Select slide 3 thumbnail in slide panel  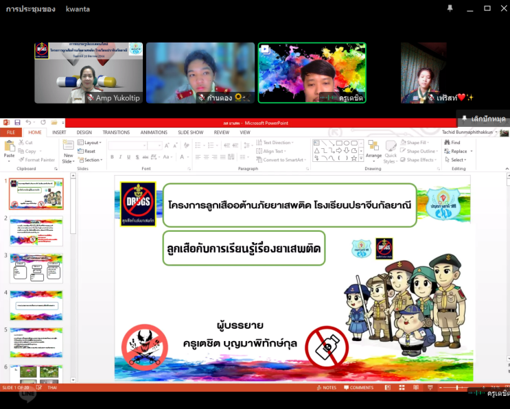36,268
